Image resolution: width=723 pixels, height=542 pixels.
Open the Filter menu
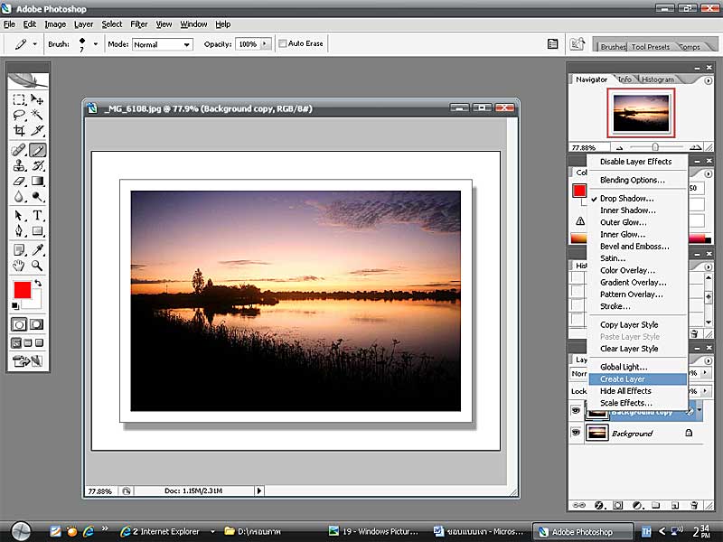coord(139,24)
